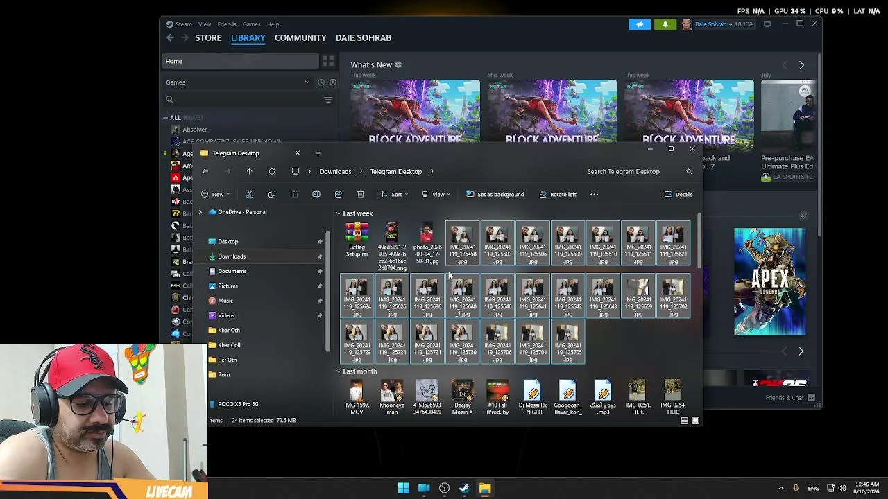Open Documents in Explorer sidebar
Viewport: 888px width, 499px height.
(x=232, y=271)
